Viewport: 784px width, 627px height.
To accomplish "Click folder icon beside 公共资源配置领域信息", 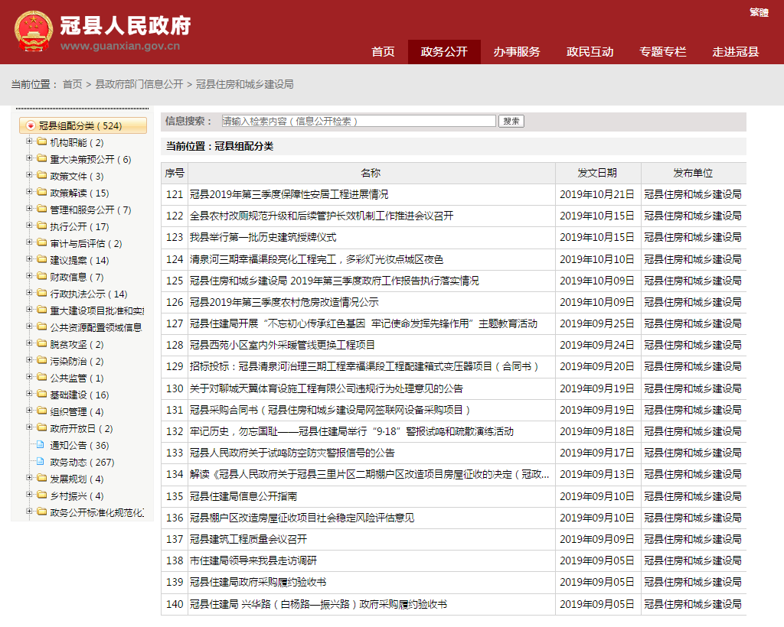I will pos(42,327).
